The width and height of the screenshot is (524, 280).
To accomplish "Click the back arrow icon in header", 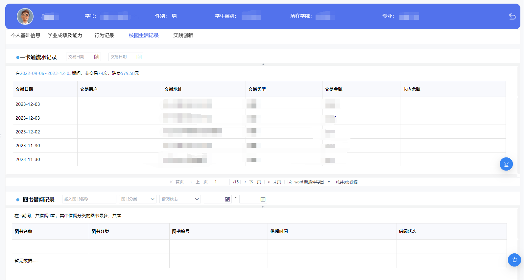I will (x=512, y=16).
